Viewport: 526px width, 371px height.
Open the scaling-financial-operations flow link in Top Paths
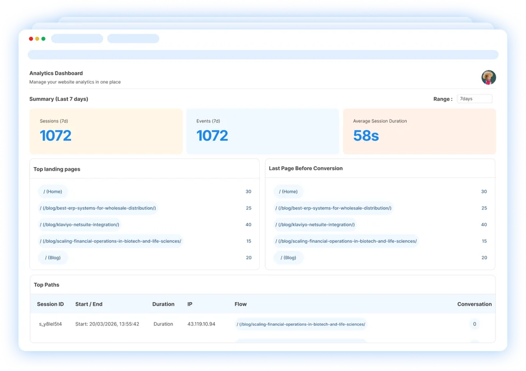click(x=301, y=324)
